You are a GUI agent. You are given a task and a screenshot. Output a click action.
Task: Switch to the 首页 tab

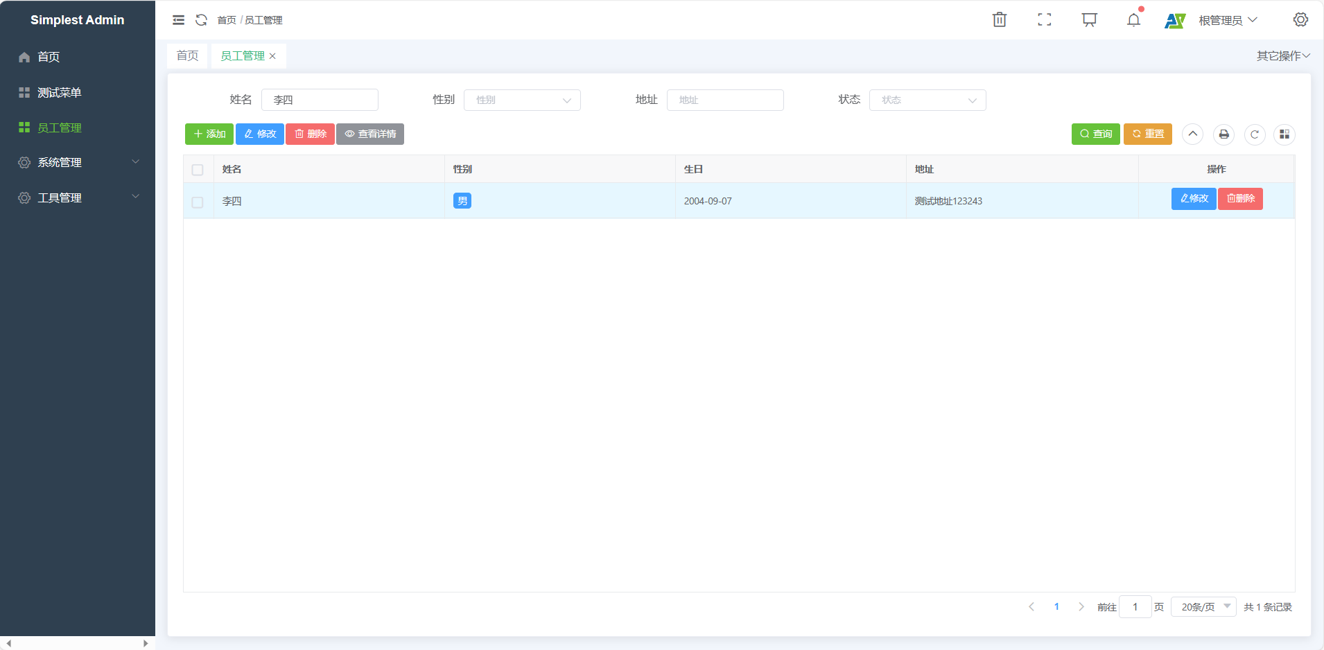[187, 56]
